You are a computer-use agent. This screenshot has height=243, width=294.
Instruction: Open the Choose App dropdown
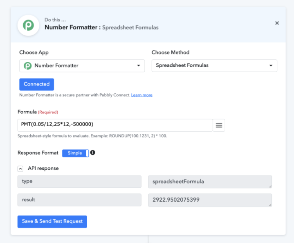click(x=82, y=66)
